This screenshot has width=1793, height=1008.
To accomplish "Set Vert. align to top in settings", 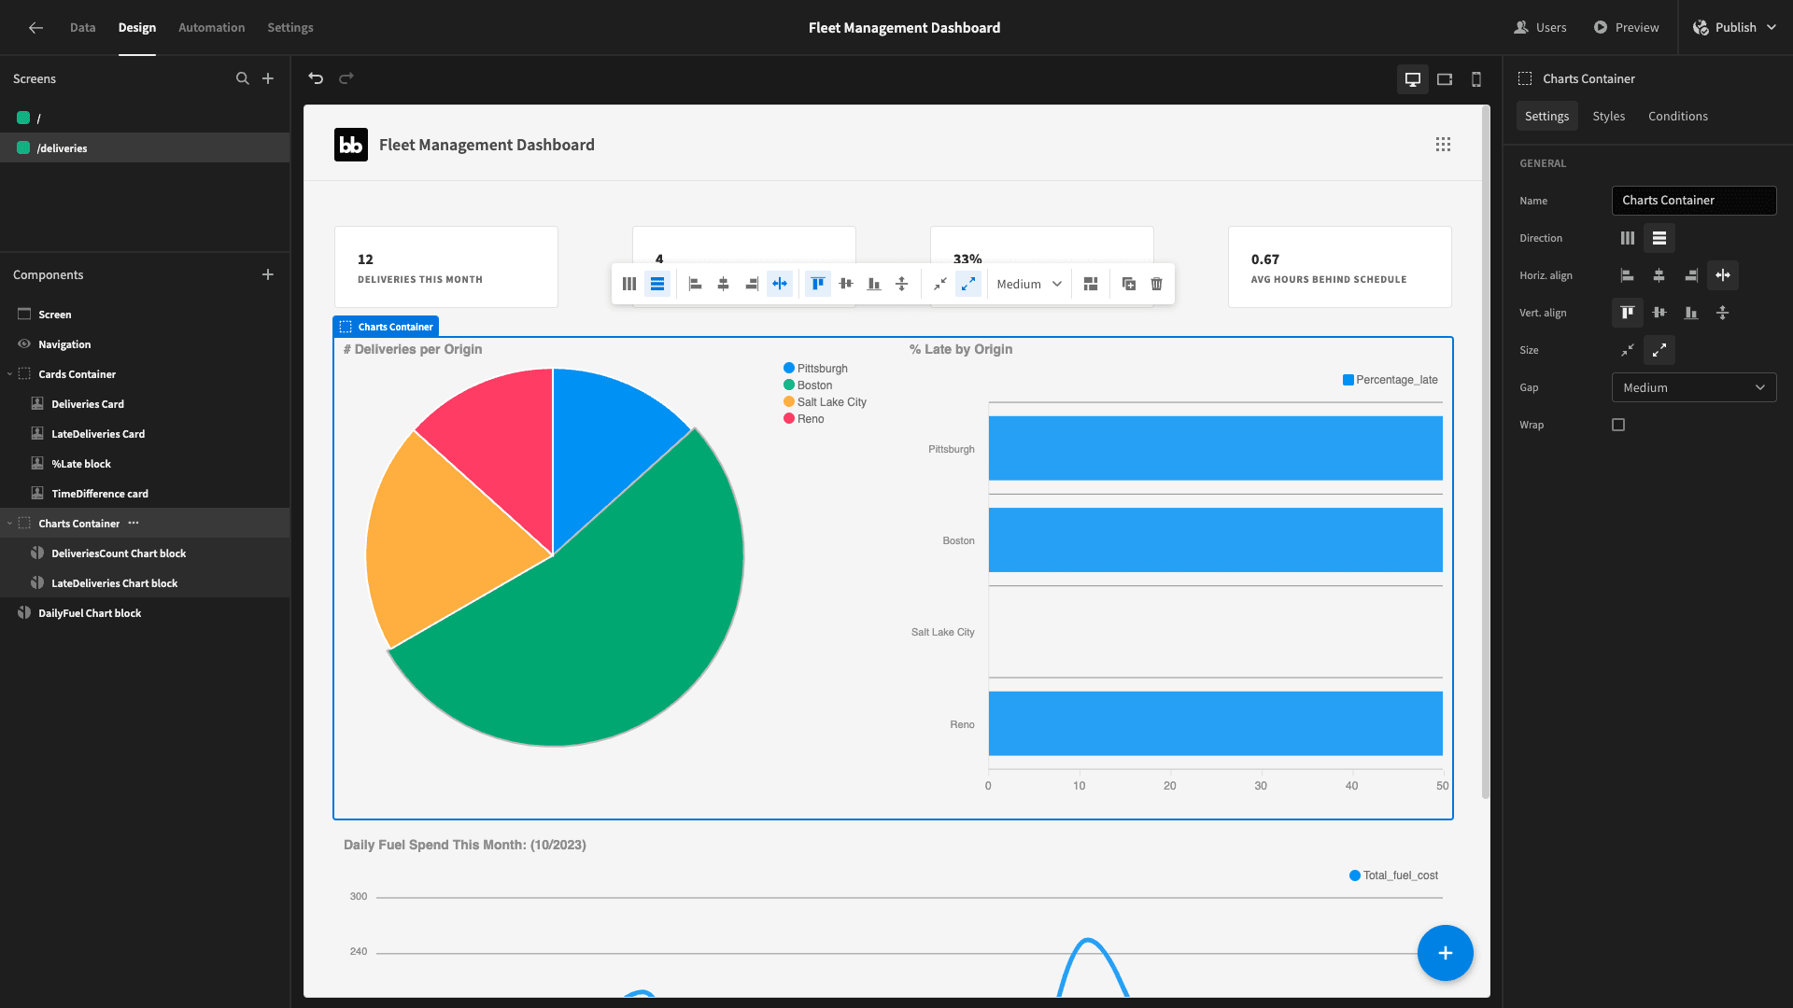I will [1628, 313].
